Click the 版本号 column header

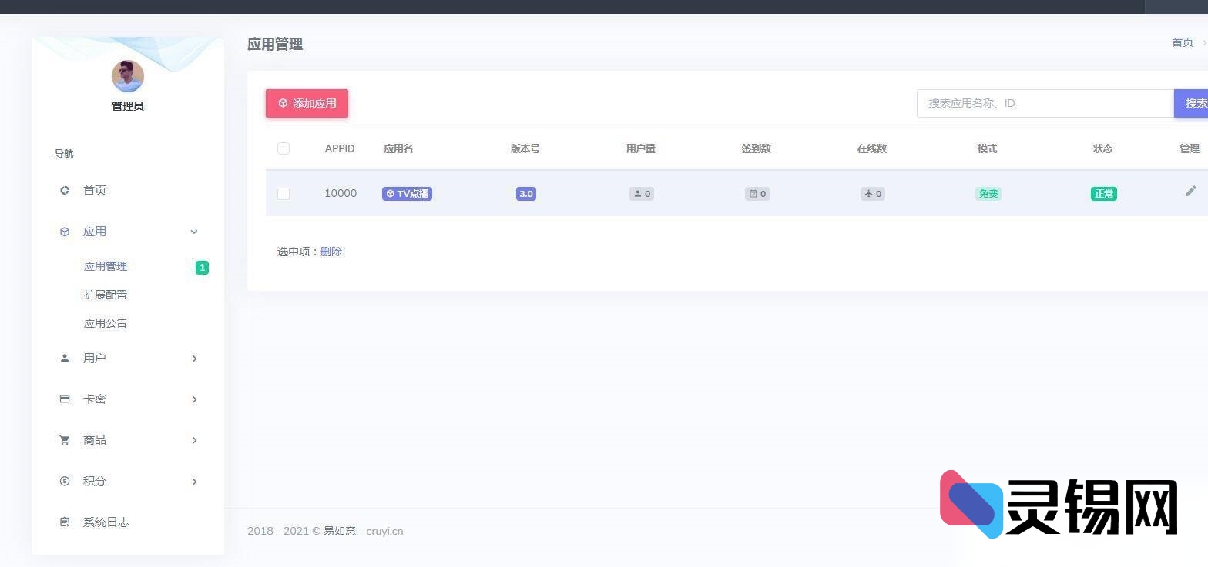coord(525,148)
